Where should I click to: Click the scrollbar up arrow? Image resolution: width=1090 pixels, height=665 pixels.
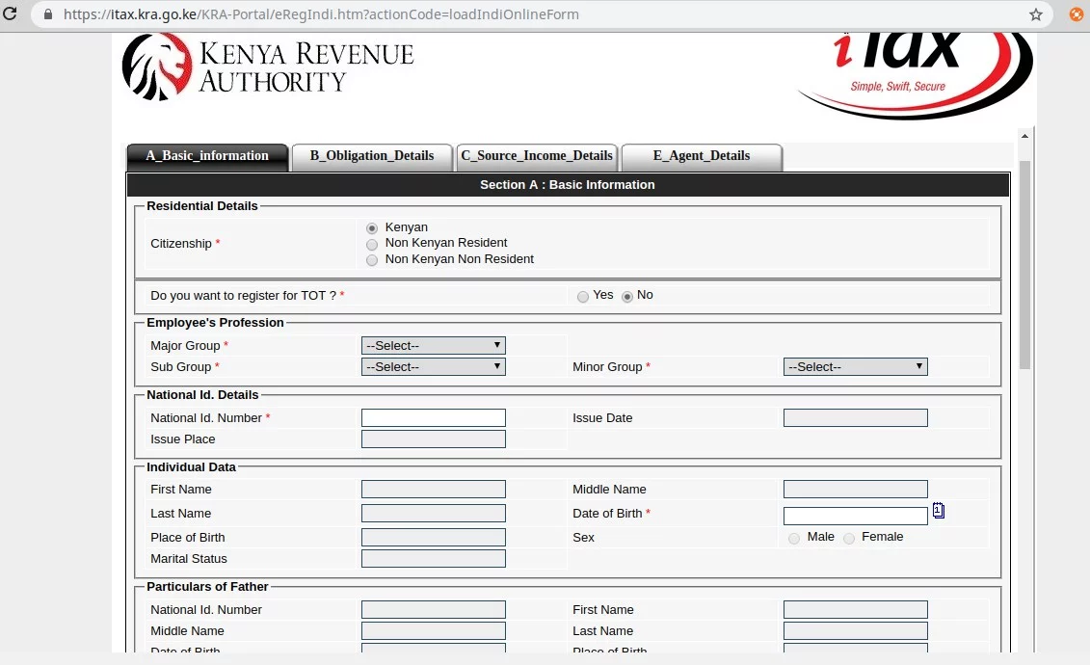[1024, 136]
